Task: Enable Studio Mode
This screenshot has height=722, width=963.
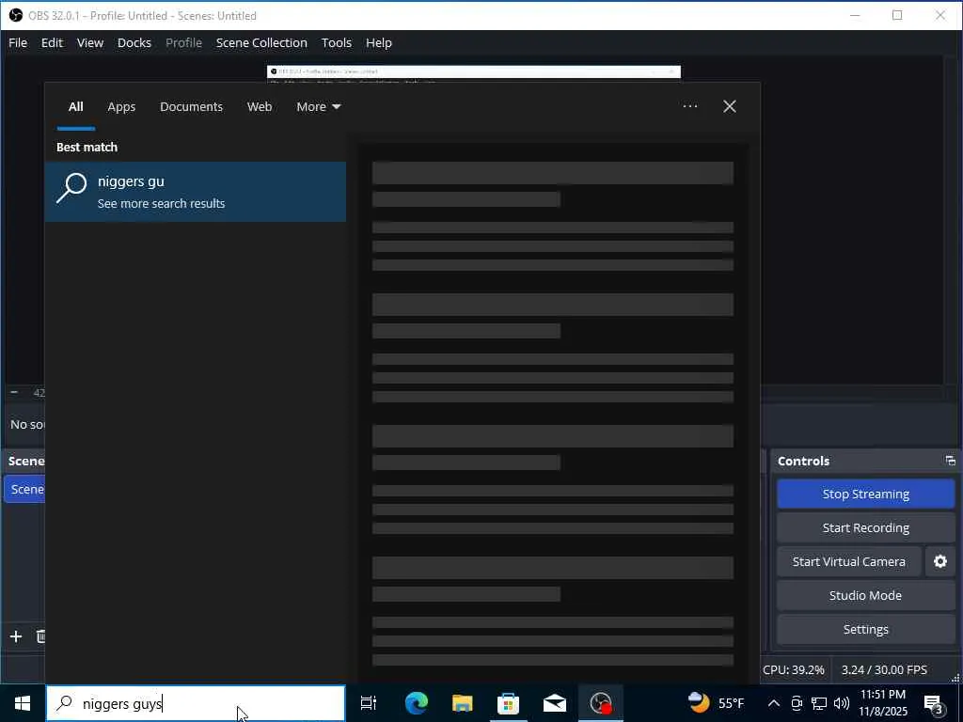Action: [x=865, y=595]
